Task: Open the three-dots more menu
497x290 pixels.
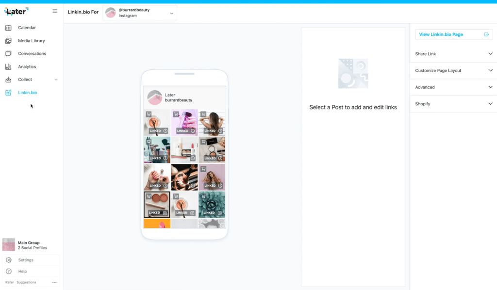Action: (x=54, y=282)
